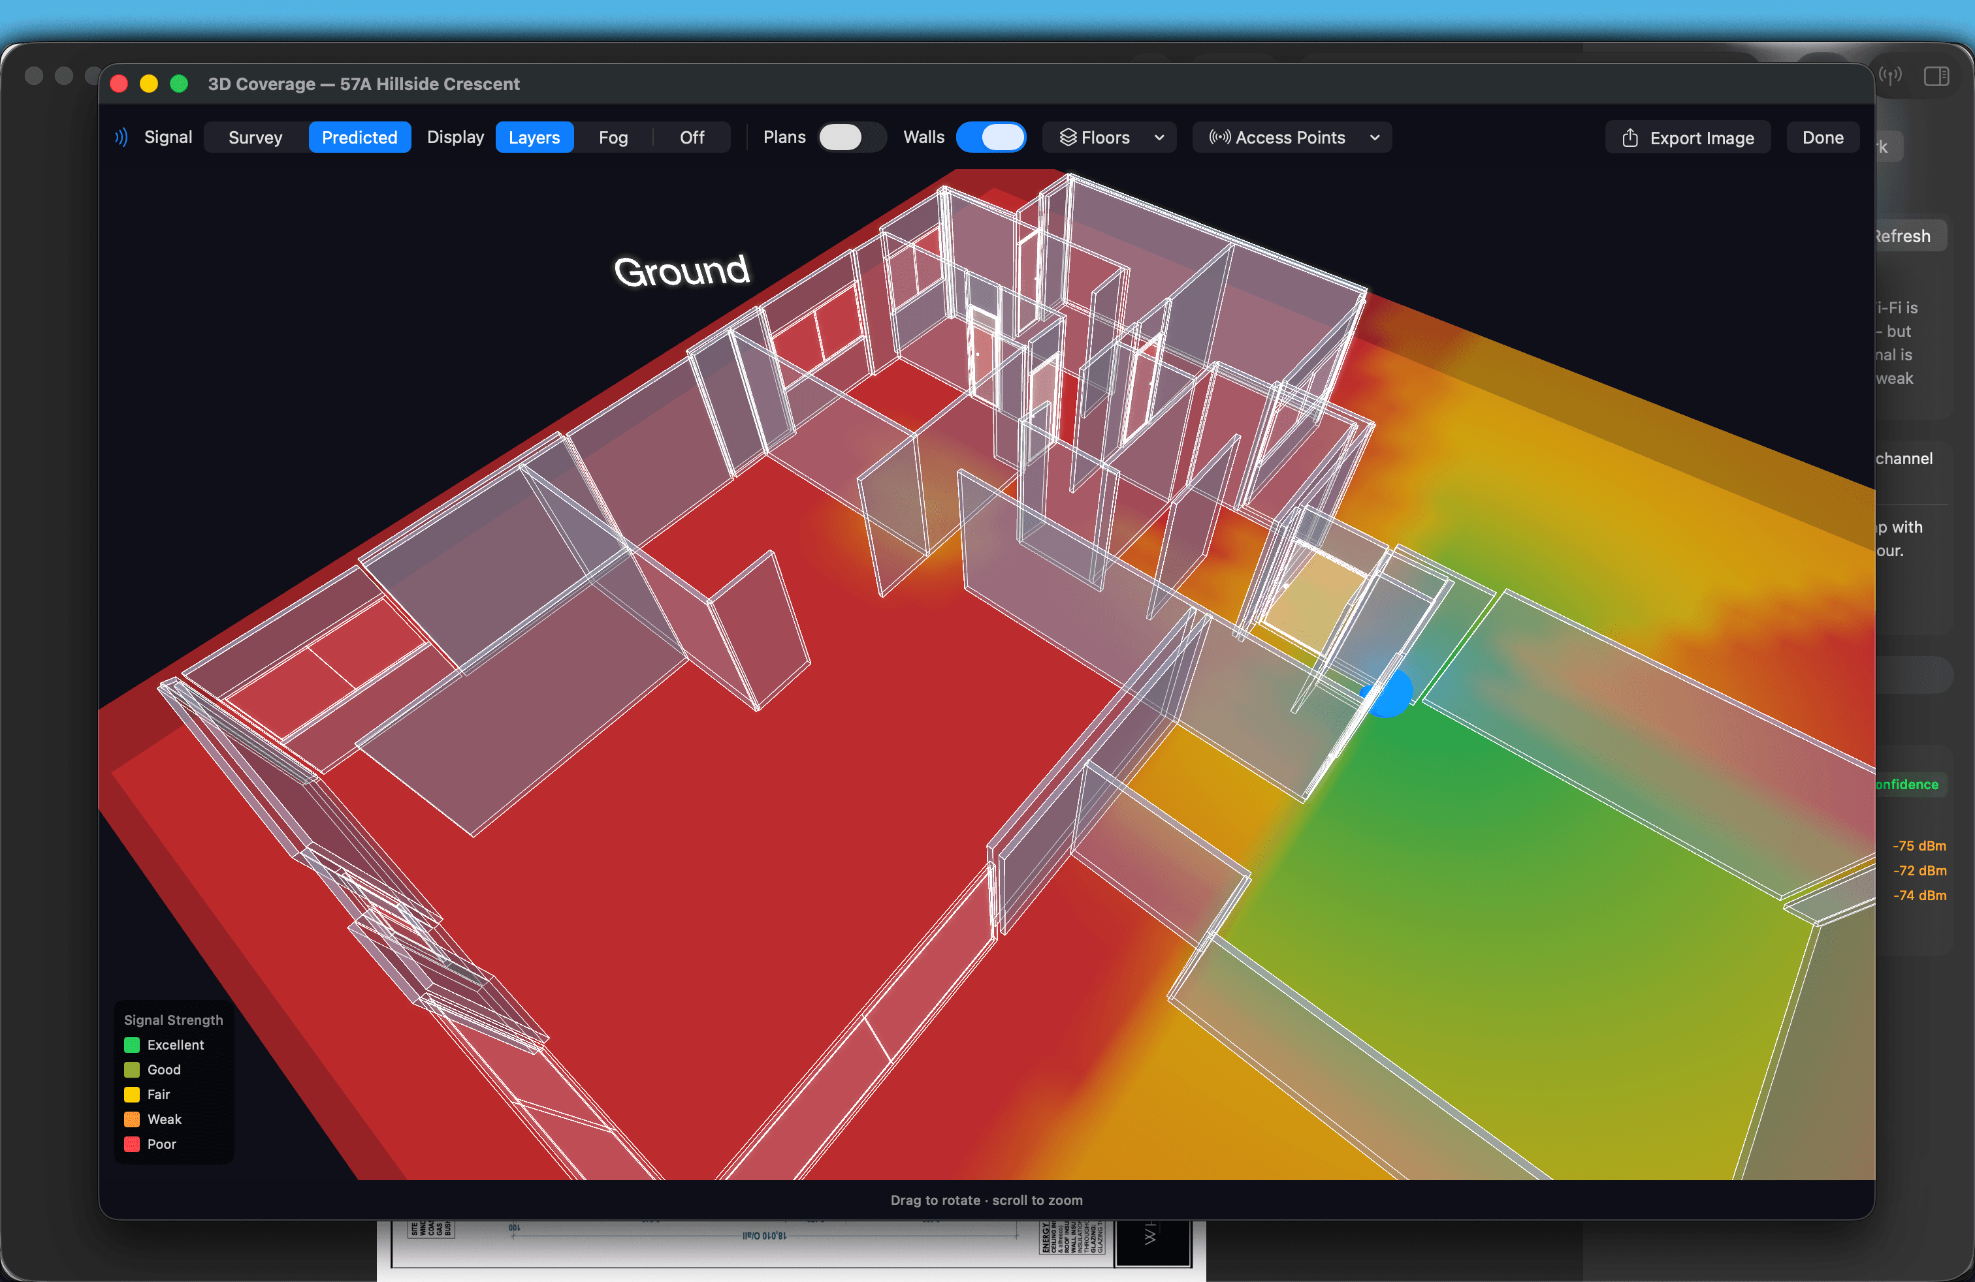Viewport: 1975px width, 1282px height.
Task: Click the Display label in toolbar
Action: click(x=455, y=137)
